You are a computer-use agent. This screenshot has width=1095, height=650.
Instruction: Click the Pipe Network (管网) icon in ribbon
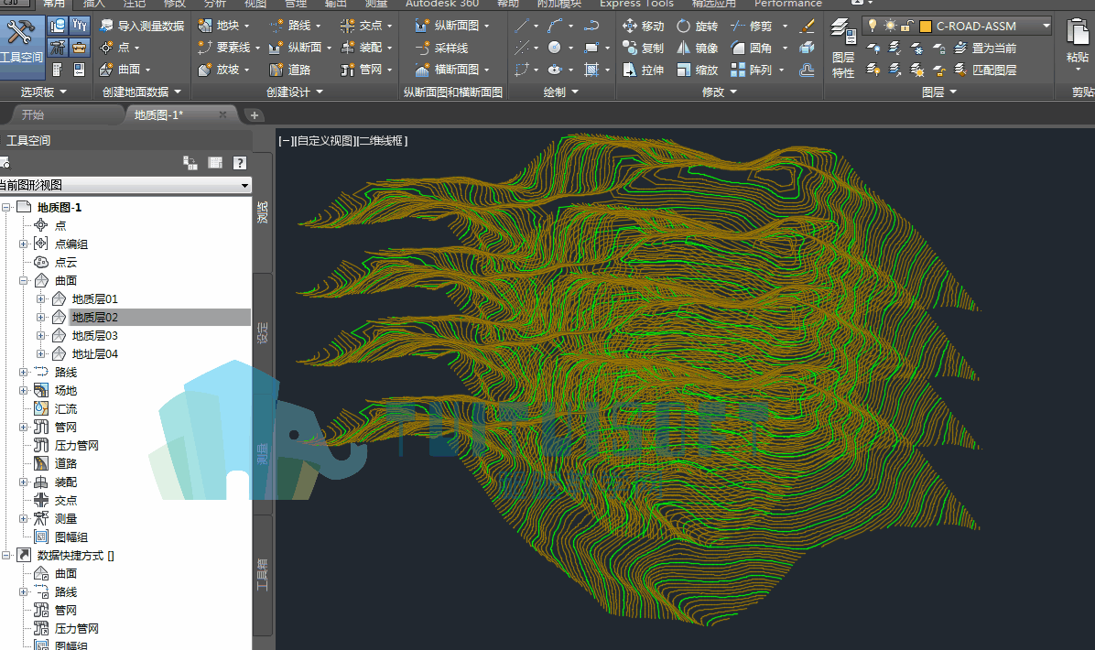[348, 69]
